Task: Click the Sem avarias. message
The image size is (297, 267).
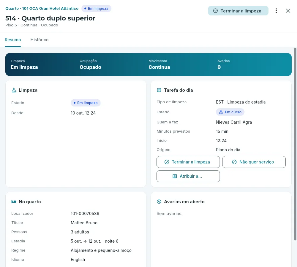Action: (x=170, y=214)
